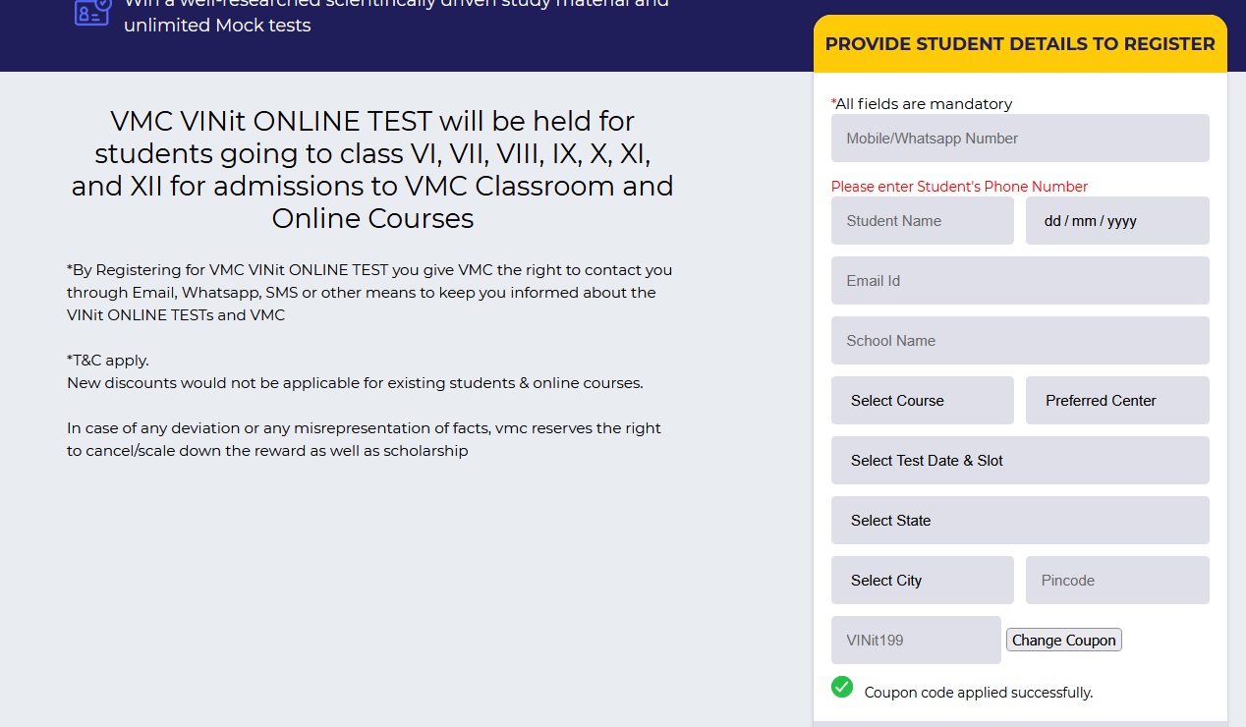
Task: Click the Email Id input field
Action: (1020, 281)
